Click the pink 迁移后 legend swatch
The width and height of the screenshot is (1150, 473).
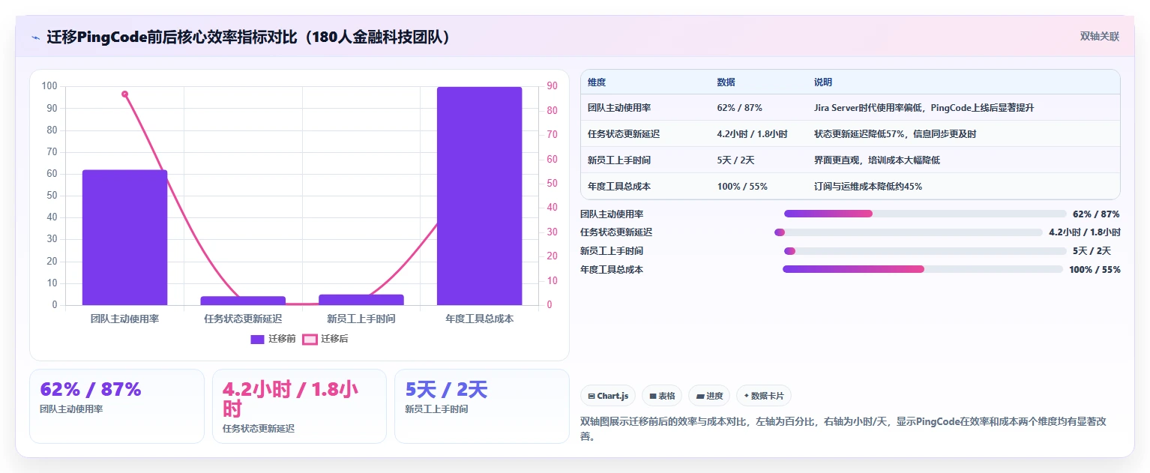click(x=310, y=339)
